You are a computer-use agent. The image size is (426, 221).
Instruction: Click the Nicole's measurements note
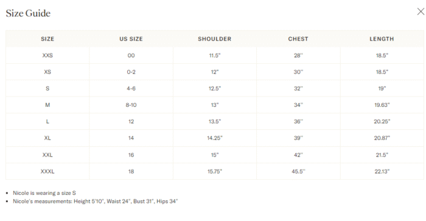point(95,201)
